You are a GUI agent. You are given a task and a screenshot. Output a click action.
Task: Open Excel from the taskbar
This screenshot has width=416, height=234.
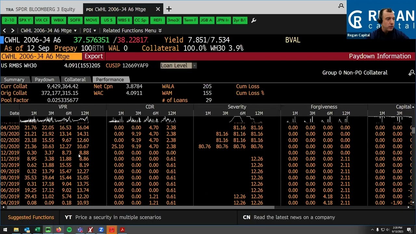coord(37,230)
